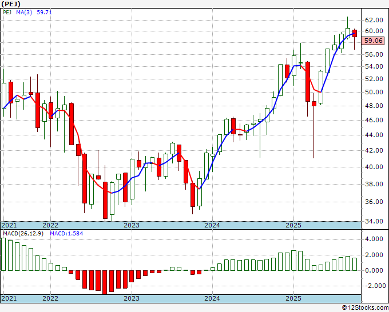The height and width of the screenshot is (312, 389).
Task: Click the 52.00 price axis label
Action: point(374,79)
